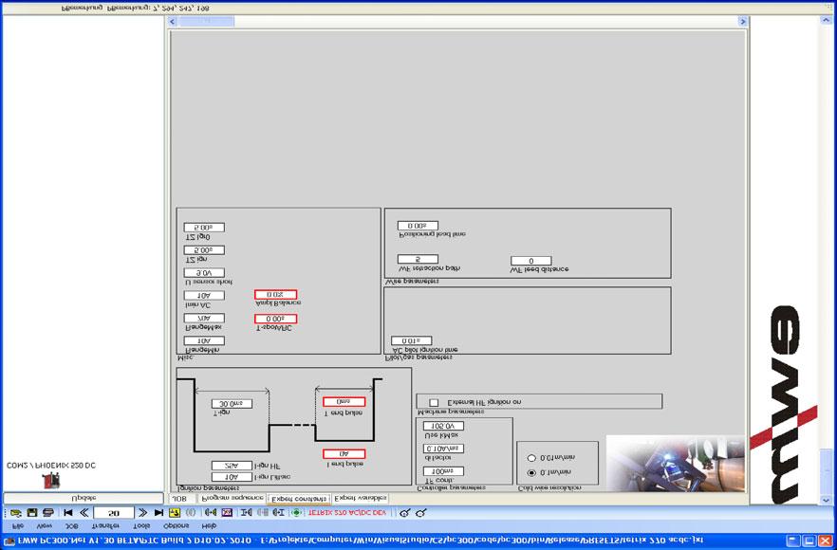The width and height of the screenshot is (837, 550).
Task: Click the di factor input field
Action: tap(443, 449)
